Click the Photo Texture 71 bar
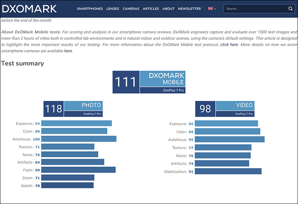The width and height of the screenshot is (298, 204). click(68, 147)
